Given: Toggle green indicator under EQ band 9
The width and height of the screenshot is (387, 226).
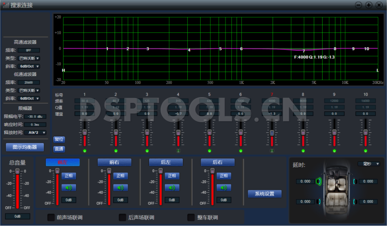Looking at the screenshot, I should [334, 151].
